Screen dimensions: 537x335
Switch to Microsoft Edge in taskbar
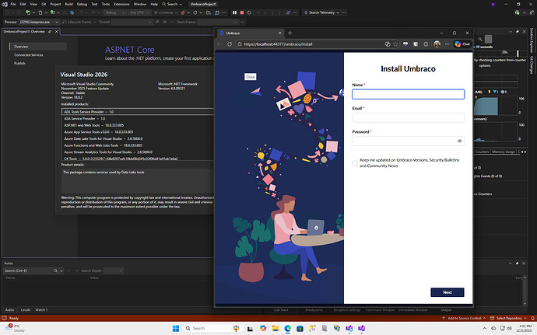288,329
